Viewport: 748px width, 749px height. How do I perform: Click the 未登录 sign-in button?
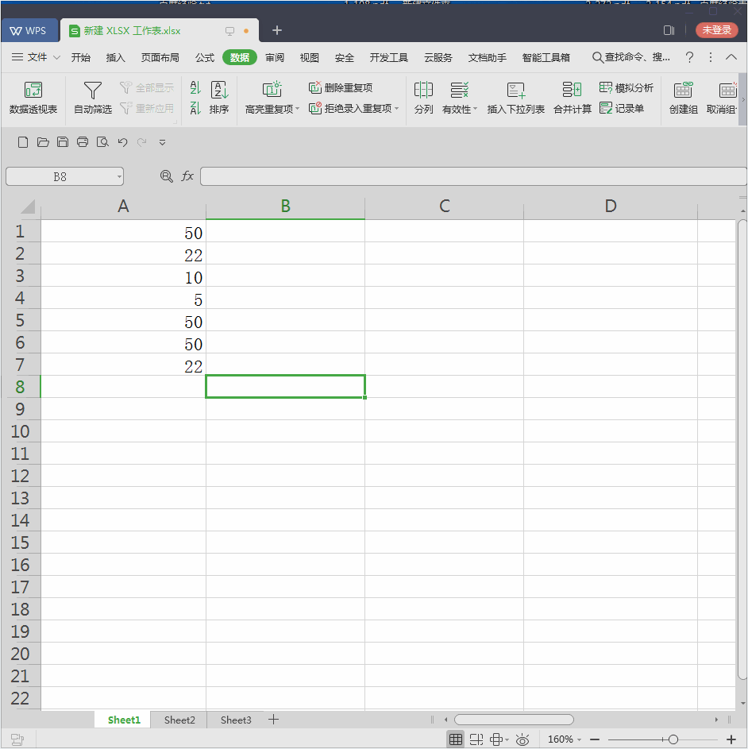tap(717, 30)
